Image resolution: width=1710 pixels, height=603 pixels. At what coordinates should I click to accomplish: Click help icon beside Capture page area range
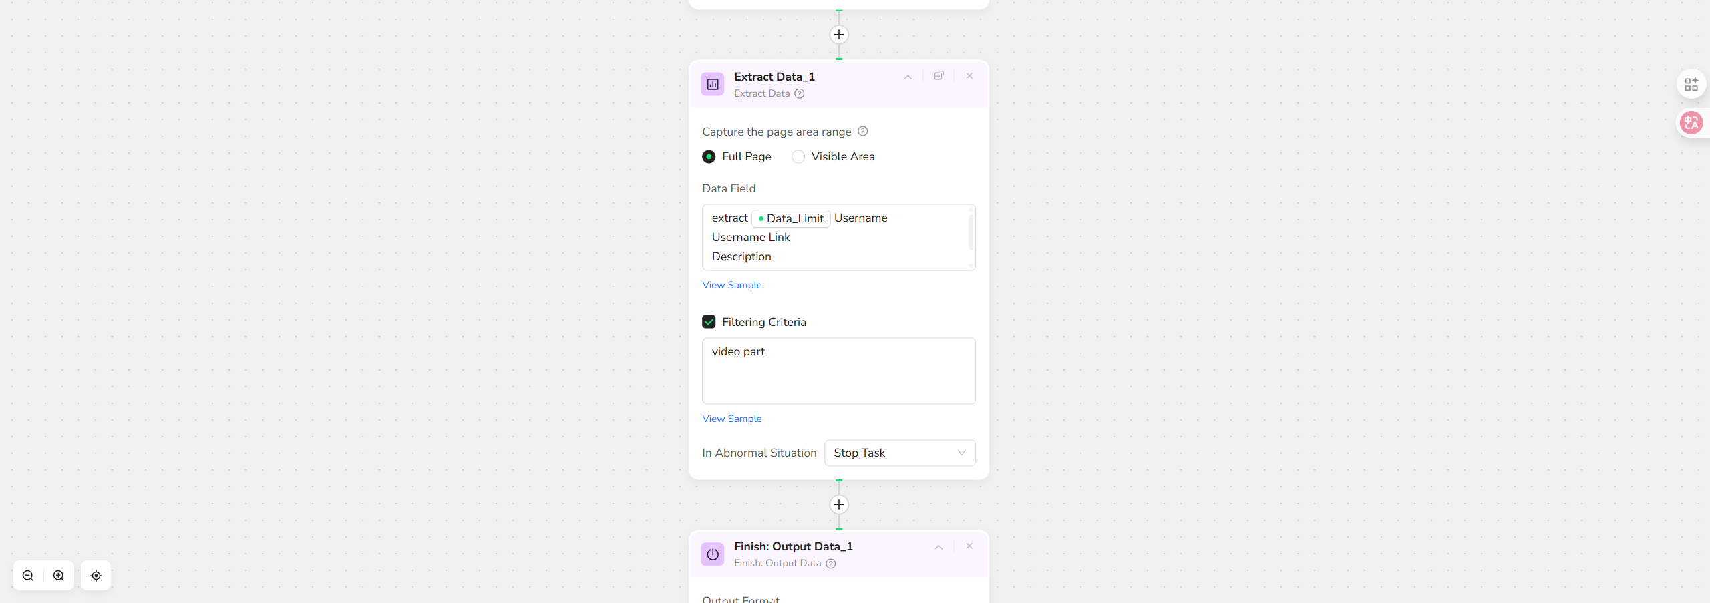(862, 132)
